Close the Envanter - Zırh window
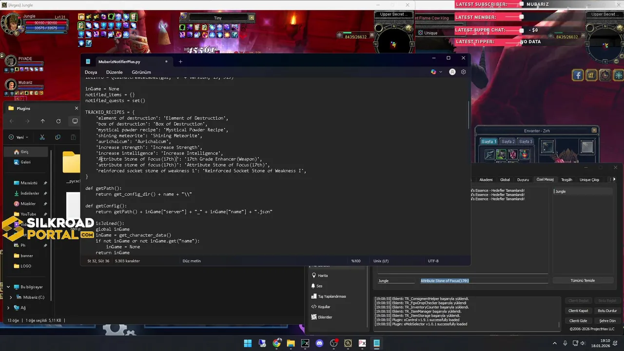 (594, 130)
